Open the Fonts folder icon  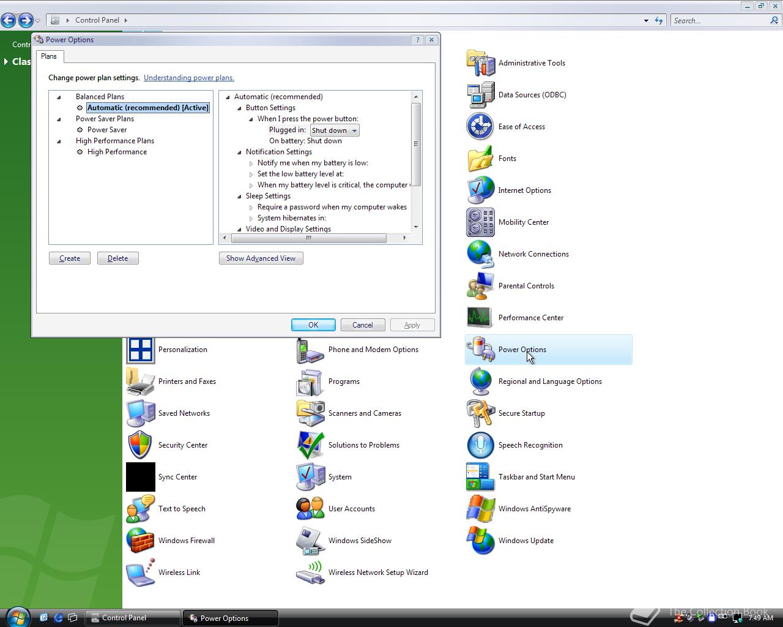[x=480, y=159]
